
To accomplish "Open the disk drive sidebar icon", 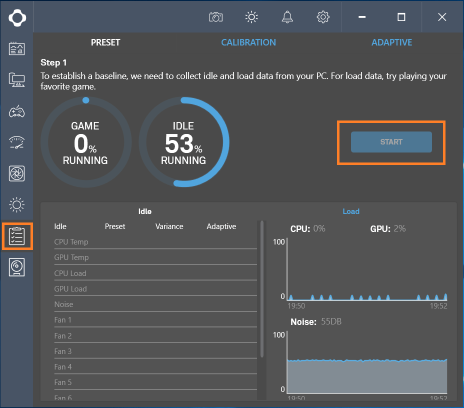I will click(17, 267).
